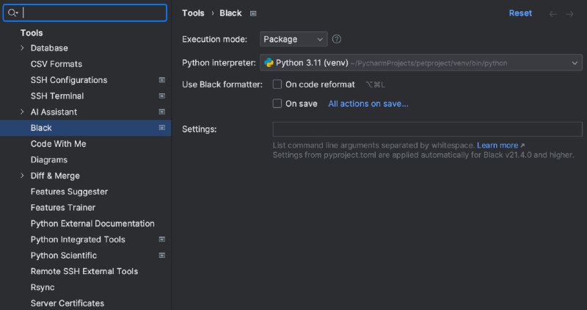Open SSH Terminal settings

tap(57, 96)
